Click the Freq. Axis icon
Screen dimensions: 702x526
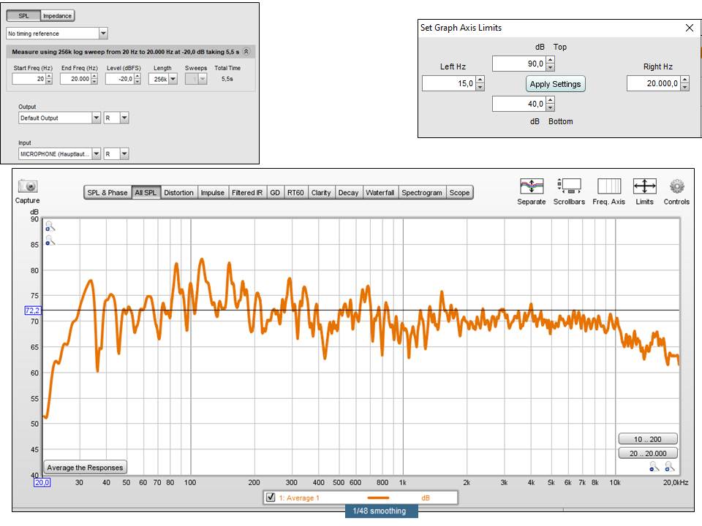click(x=608, y=186)
